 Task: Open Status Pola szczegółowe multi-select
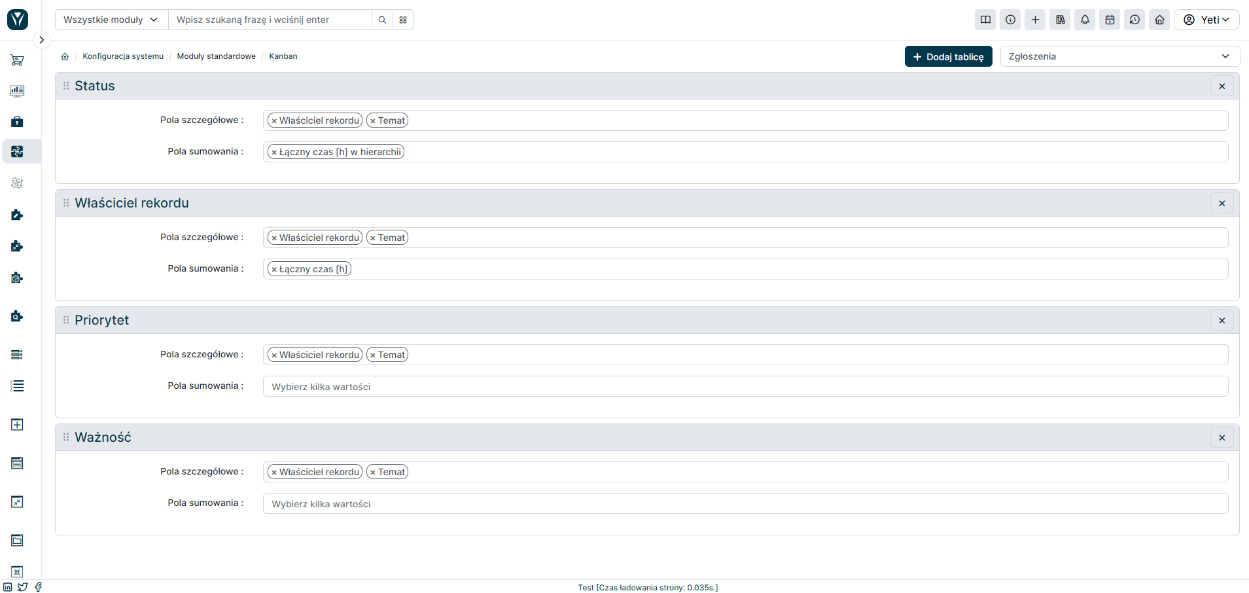coord(745,120)
